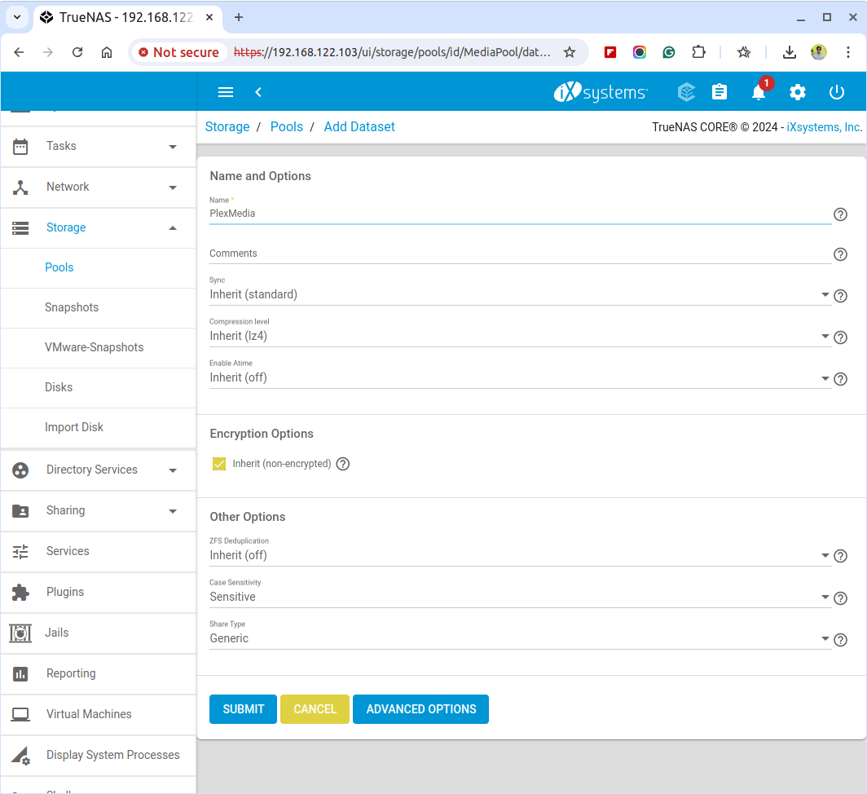The width and height of the screenshot is (867, 794).
Task: Show help for Inherit (non-encrypted)
Action: coord(343,464)
